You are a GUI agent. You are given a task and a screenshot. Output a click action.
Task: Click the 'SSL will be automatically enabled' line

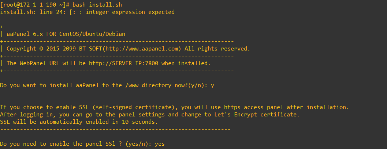[79, 122]
